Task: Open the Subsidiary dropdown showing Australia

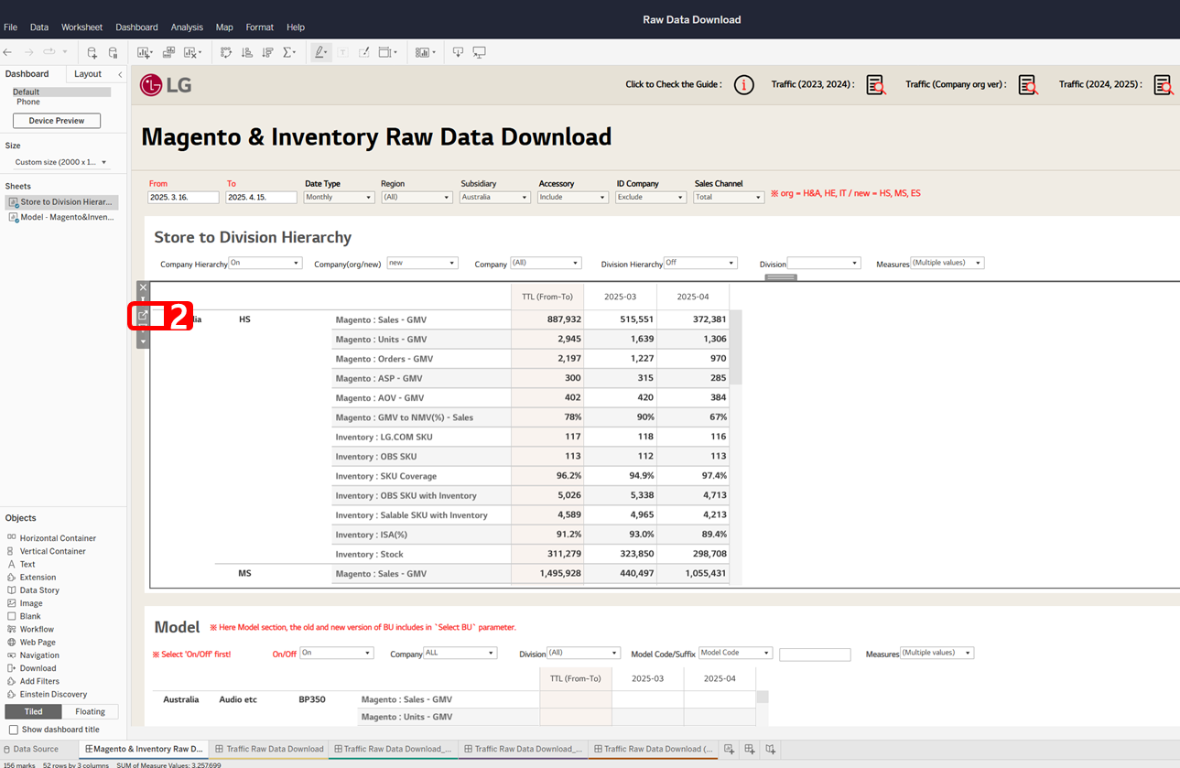Action: [494, 197]
